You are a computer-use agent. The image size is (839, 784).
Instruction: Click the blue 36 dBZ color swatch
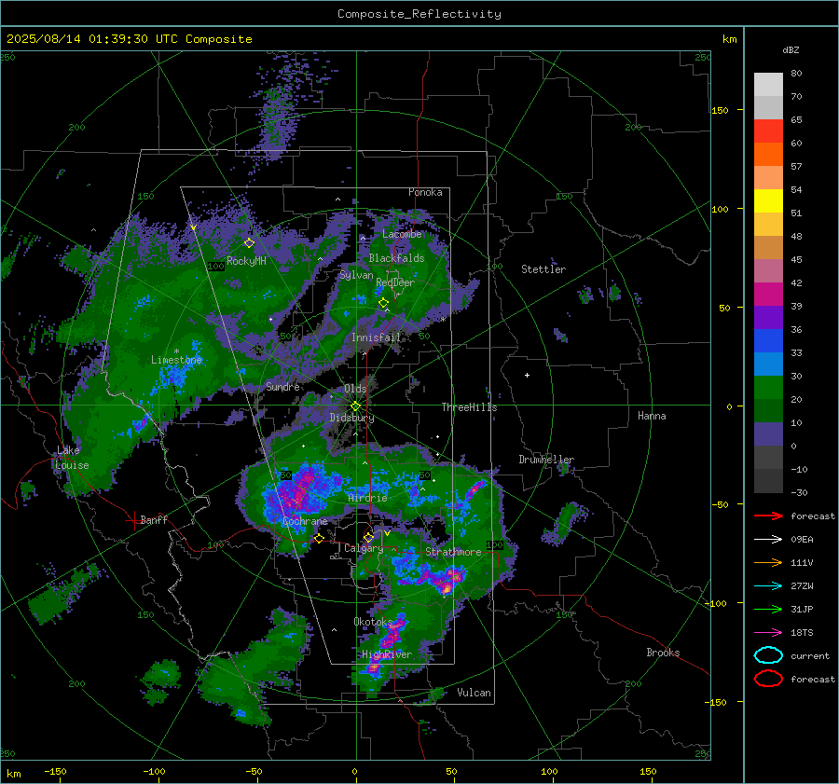tap(768, 341)
